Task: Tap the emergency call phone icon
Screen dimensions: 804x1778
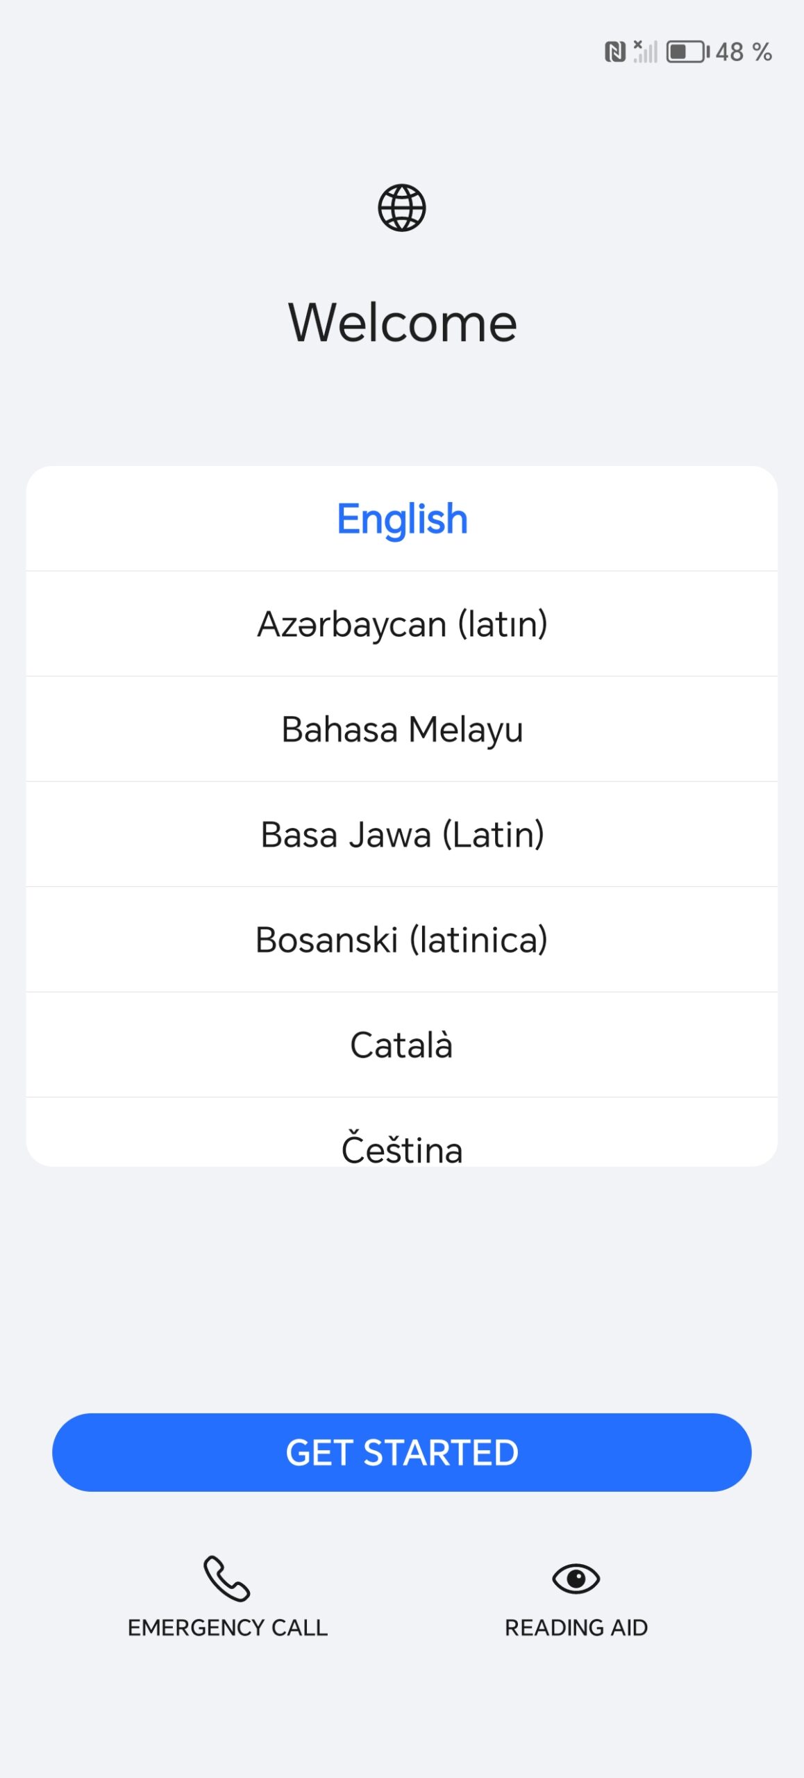Action: pyautogui.click(x=226, y=1578)
